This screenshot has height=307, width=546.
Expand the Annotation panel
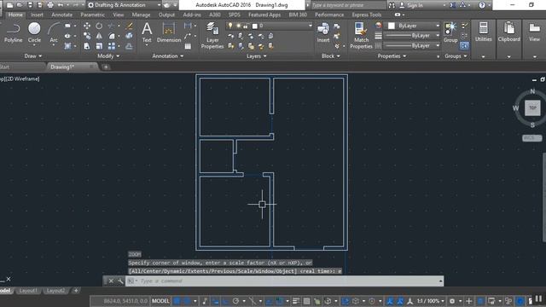click(x=167, y=56)
